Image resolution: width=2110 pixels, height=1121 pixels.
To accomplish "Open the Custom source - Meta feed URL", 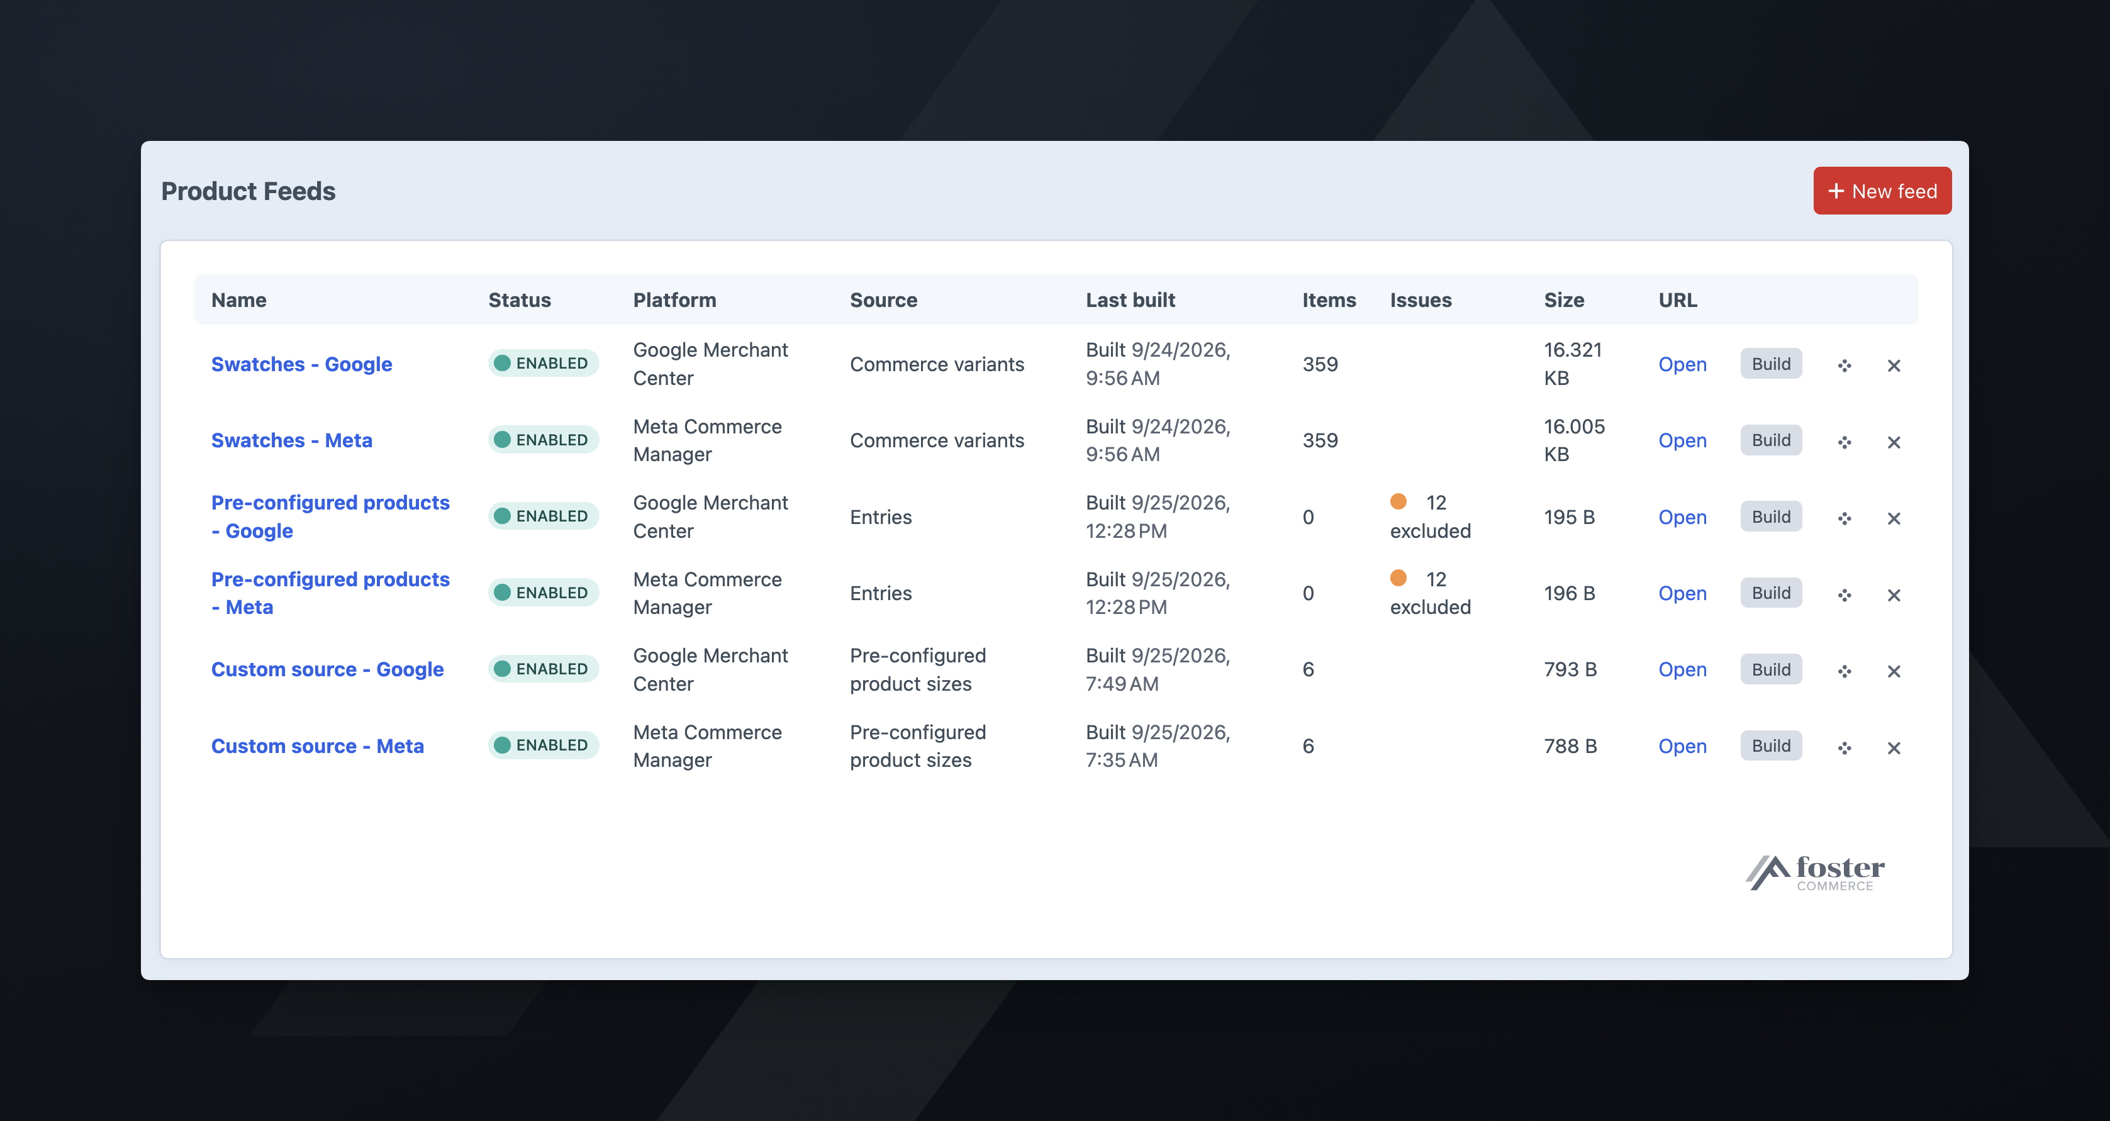I will point(1682,747).
